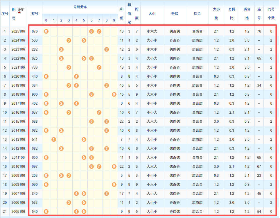Select the 号码分布 column header
Viewport: 280px width, 218px height.
(x=80, y=7)
